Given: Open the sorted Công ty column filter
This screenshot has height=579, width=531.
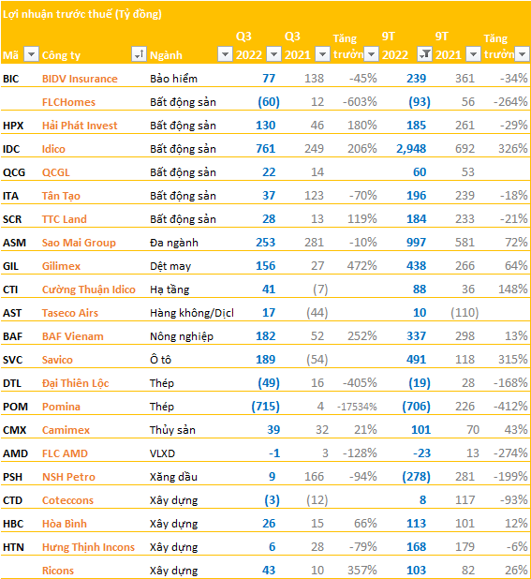Looking at the screenshot, I should tap(139, 54).
